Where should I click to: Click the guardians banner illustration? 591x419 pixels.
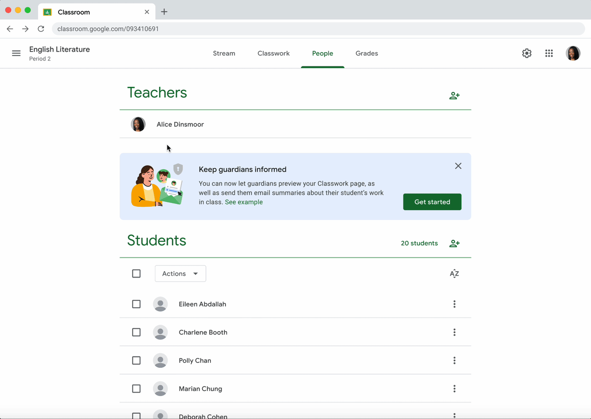pyautogui.click(x=157, y=185)
